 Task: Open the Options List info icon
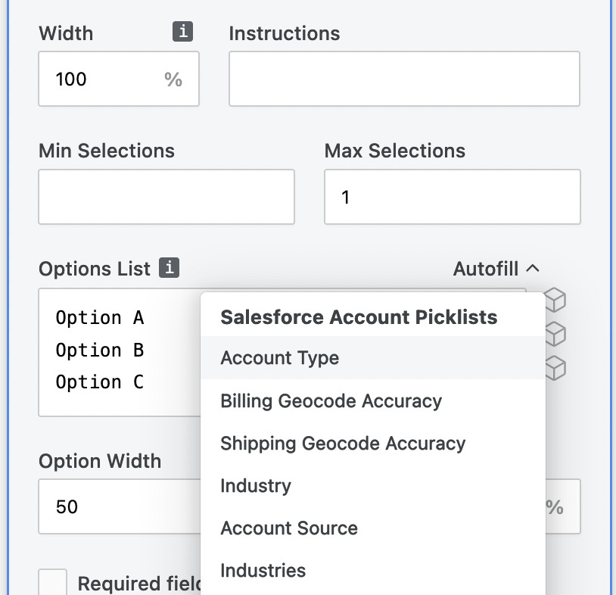pos(169,268)
